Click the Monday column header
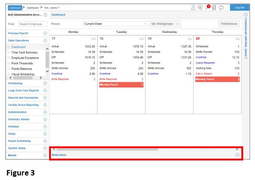The image size is (255, 180). [x=73, y=32]
